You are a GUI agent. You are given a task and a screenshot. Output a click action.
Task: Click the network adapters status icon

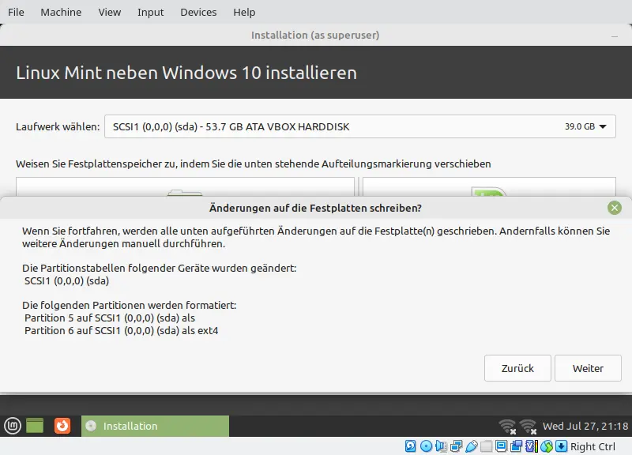coord(457,446)
